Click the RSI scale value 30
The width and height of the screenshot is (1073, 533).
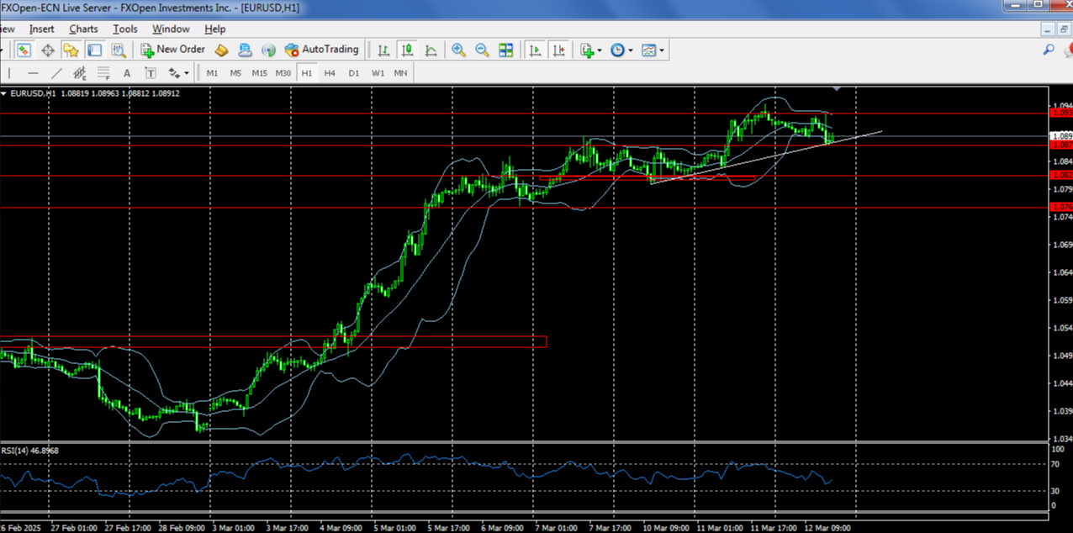point(1057,491)
